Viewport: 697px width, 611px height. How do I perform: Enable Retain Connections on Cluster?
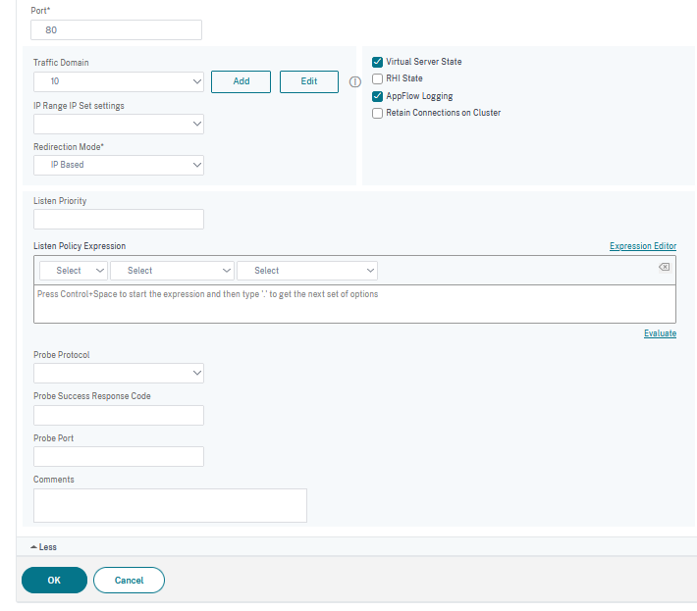pos(377,113)
